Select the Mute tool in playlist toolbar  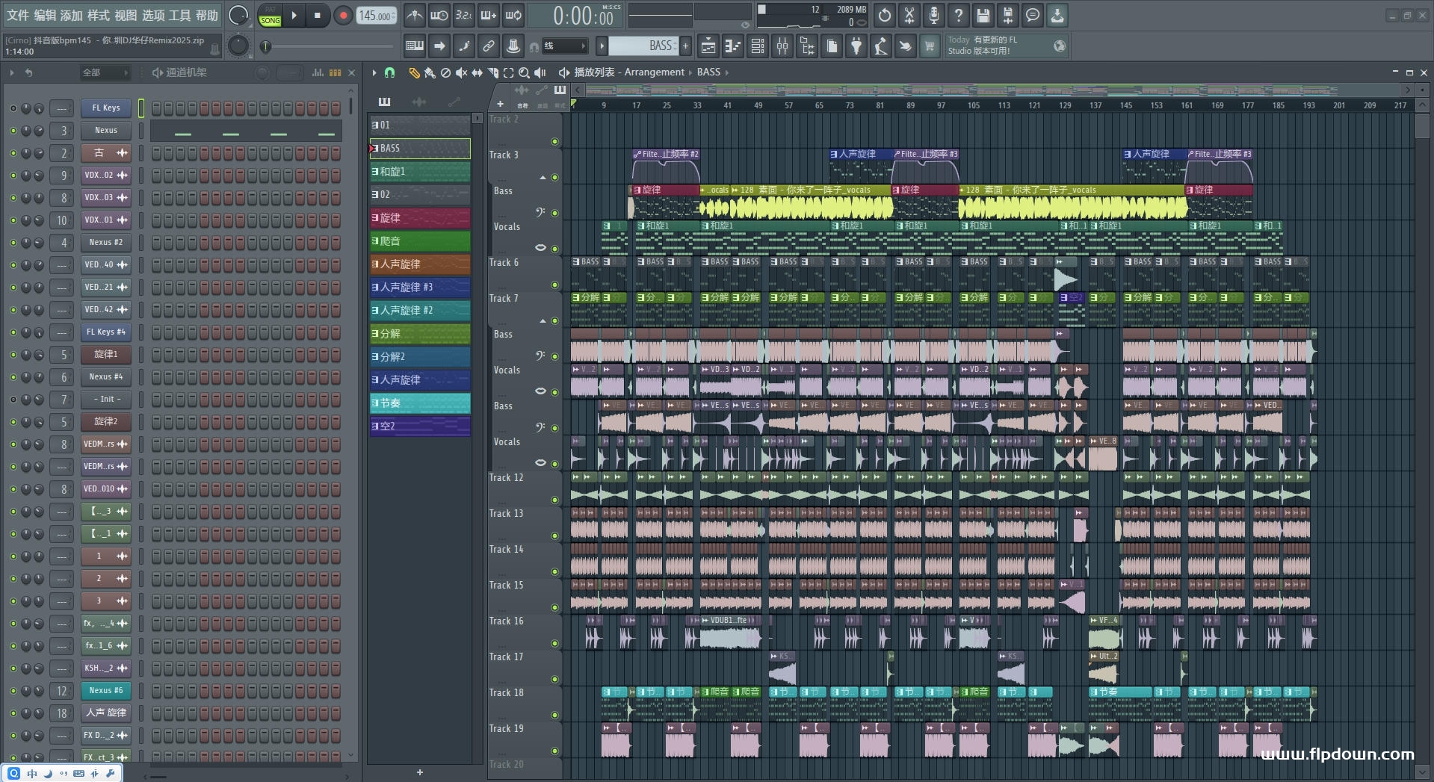tap(461, 72)
